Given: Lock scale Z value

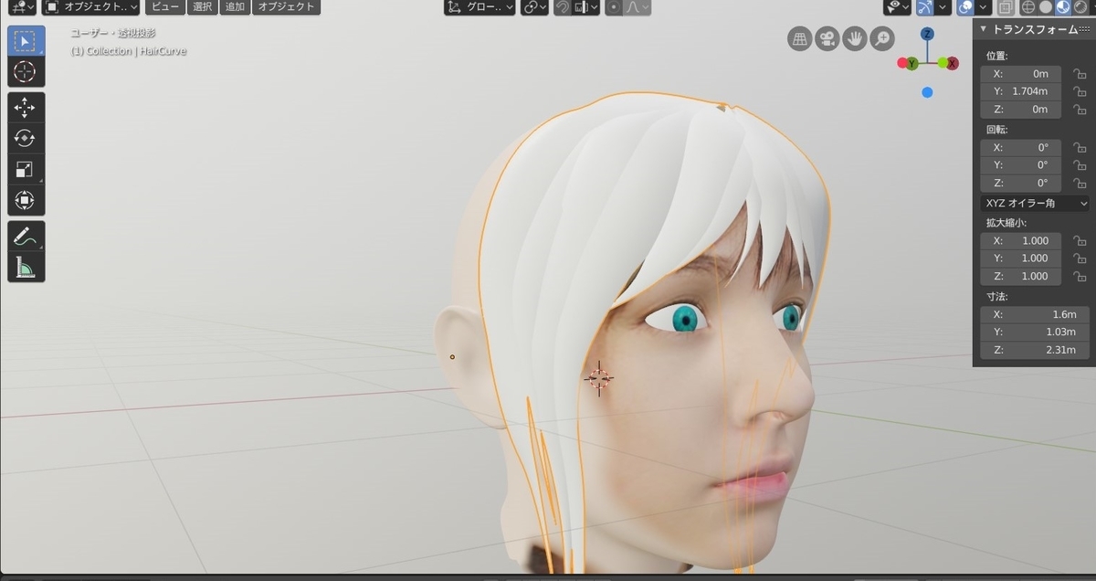Looking at the screenshot, I should coord(1080,276).
